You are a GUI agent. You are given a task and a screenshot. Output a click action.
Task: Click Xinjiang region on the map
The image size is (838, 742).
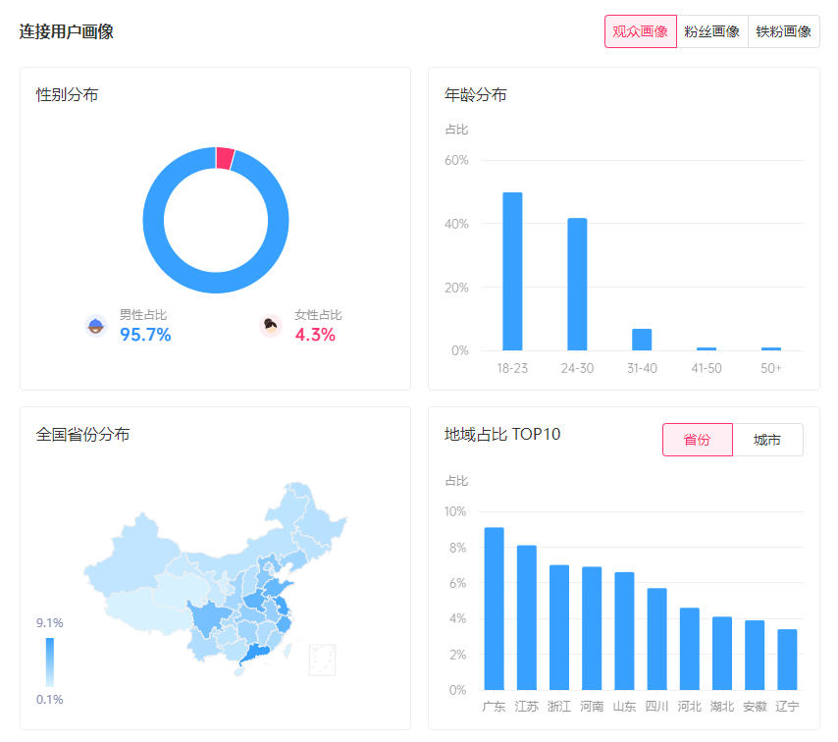click(137, 550)
